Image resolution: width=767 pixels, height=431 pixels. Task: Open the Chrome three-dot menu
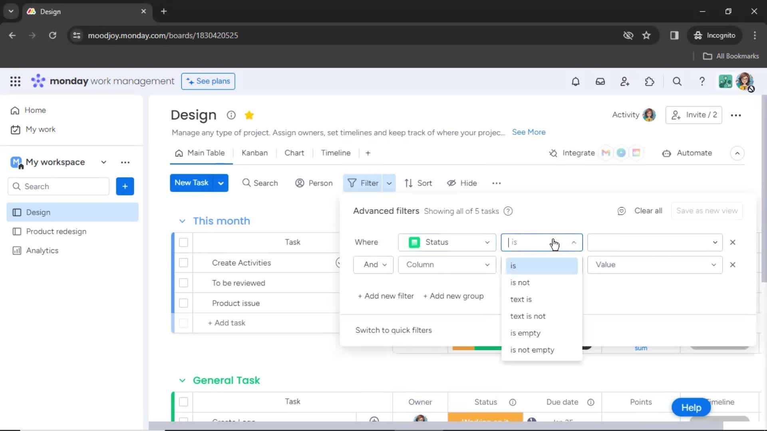pyautogui.click(x=755, y=36)
